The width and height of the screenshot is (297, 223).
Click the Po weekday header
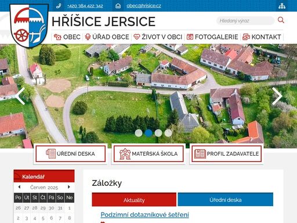click(18, 197)
